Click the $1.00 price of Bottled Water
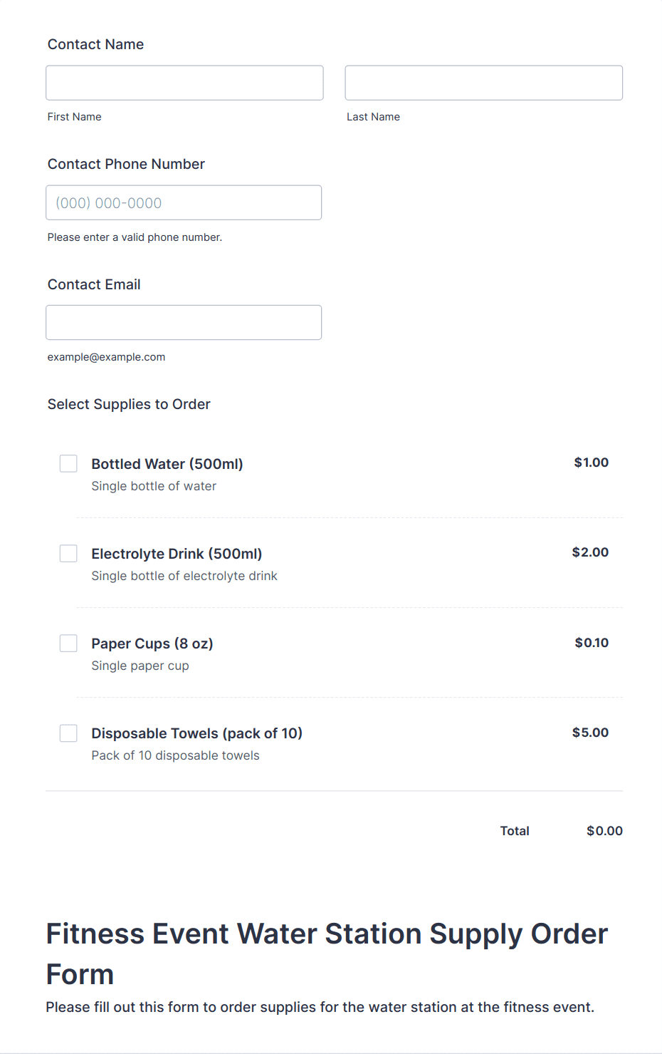This screenshot has height=1054, width=662. pyautogui.click(x=591, y=463)
